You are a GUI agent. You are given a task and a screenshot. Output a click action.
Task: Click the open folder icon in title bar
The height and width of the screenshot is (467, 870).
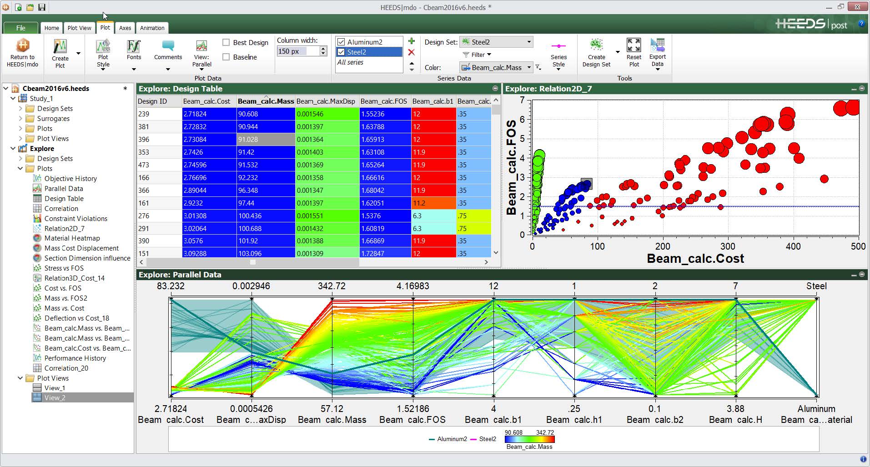click(x=30, y=7)
